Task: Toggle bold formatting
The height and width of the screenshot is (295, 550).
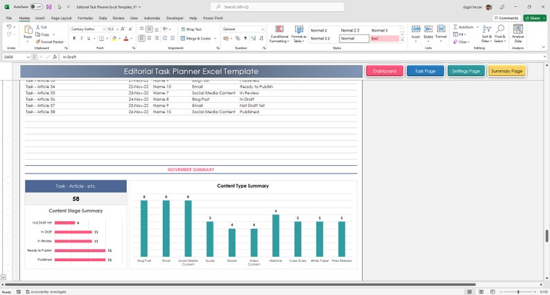Action: 74,39
